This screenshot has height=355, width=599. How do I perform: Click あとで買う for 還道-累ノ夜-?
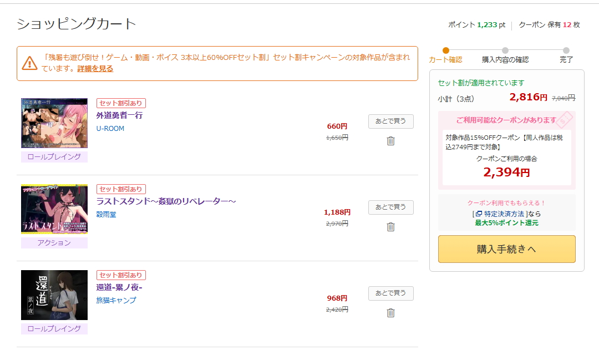(x=391, y=293)
